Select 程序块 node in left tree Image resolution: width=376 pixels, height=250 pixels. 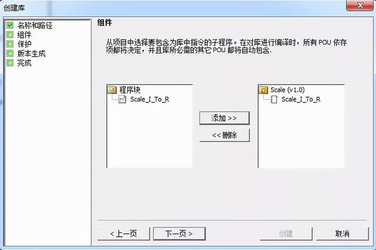point(130,90)
